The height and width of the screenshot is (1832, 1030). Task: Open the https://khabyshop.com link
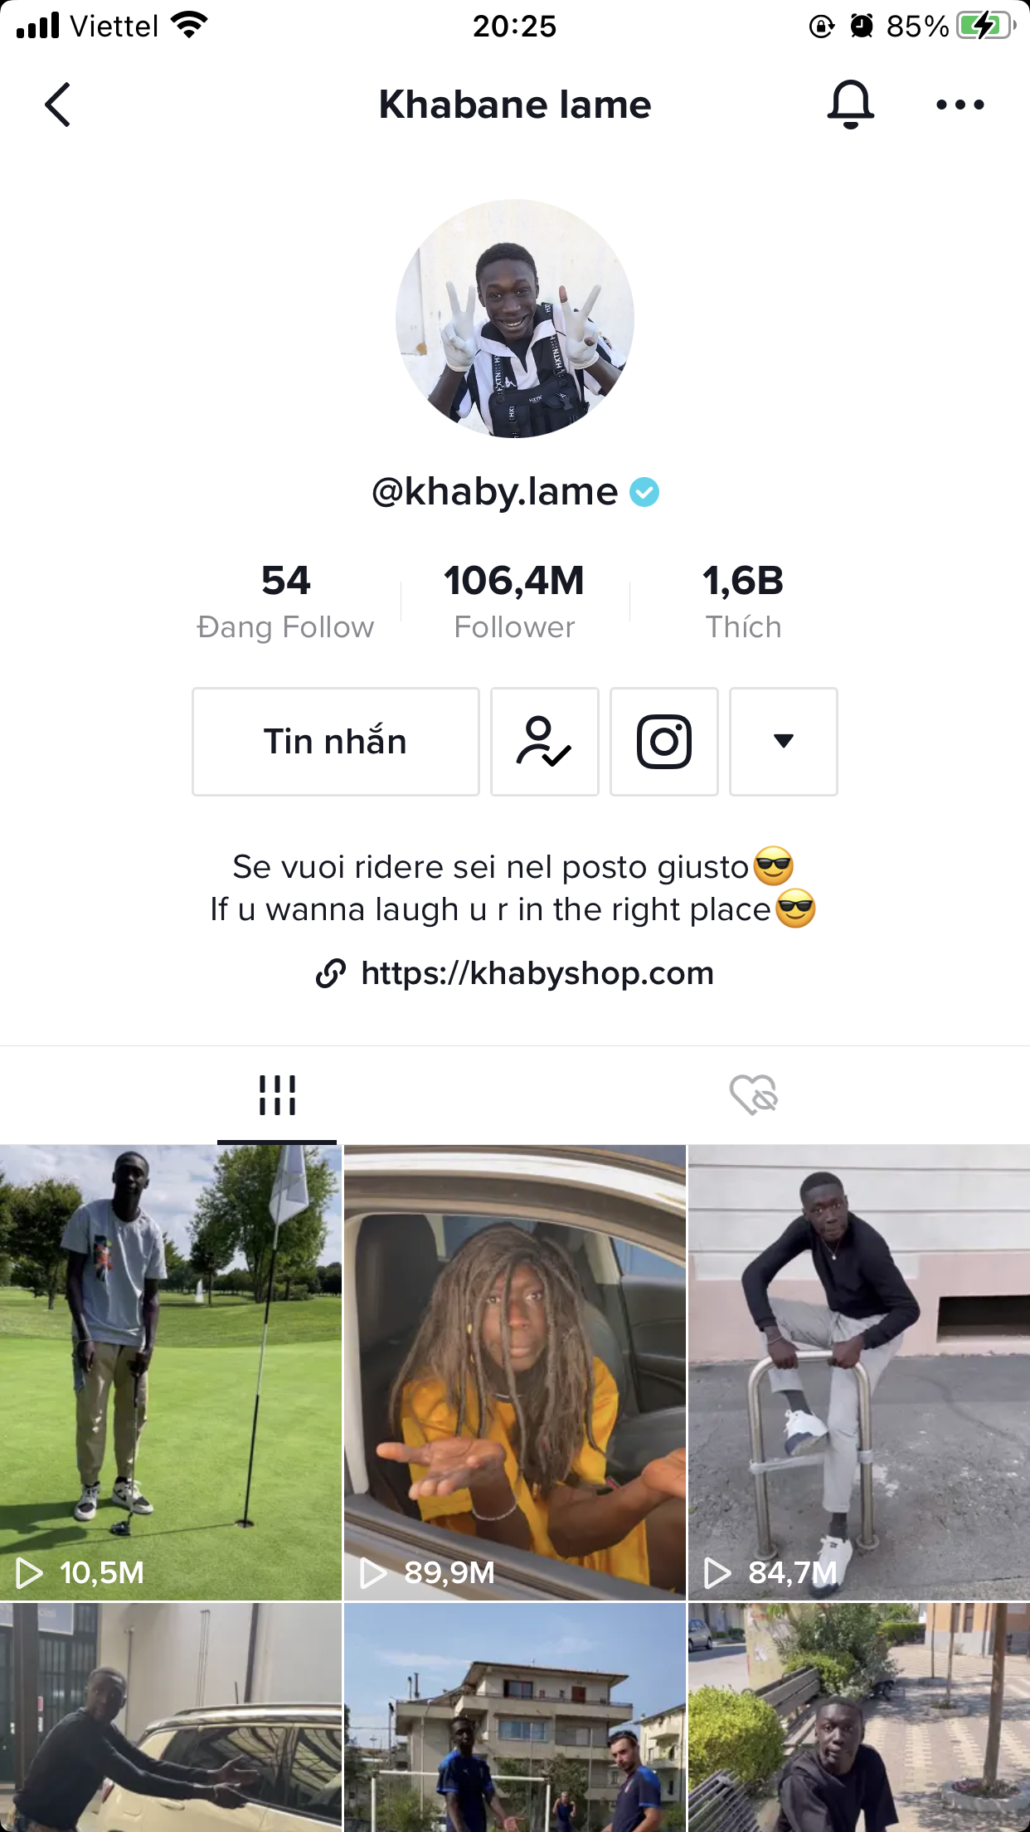click(537, 973)
